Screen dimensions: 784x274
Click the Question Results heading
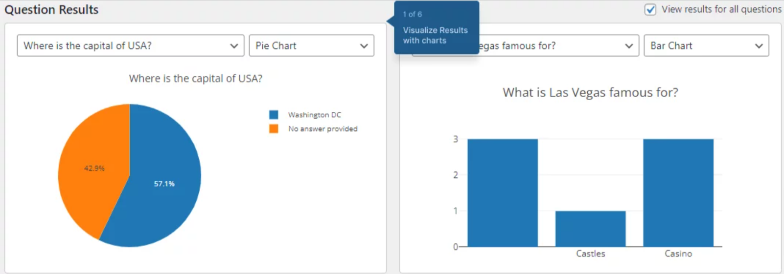(x=51, y=10)
